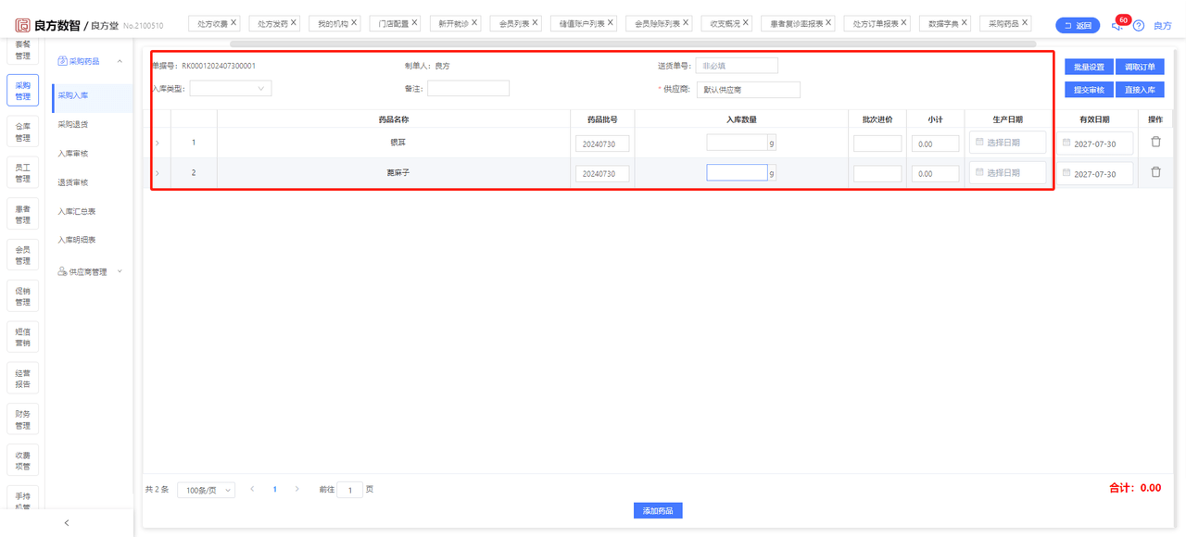
Task: Go to the previous page arrow
Action: pyautogui.click(x=253, y=489)
